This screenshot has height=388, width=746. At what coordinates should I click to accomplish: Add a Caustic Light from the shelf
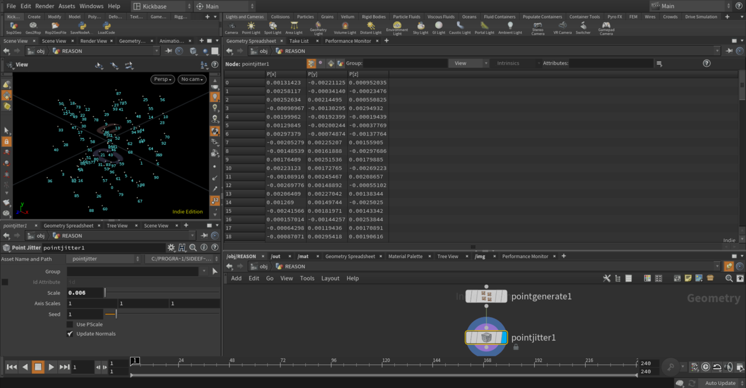click(460, 27)
